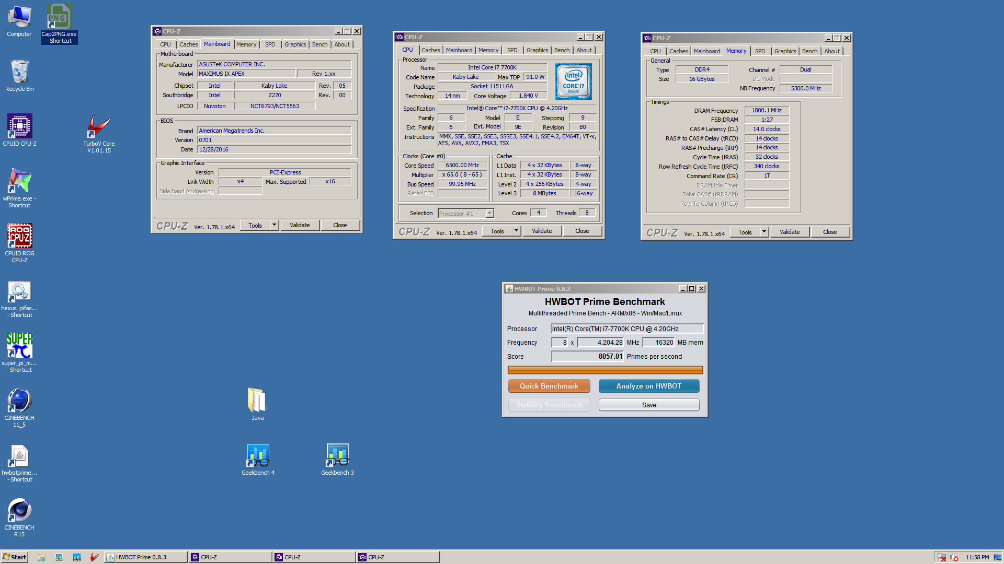
Task: Click the DRAM Frequency value 1800.1 MHz
Action: [x=767, y=110]
